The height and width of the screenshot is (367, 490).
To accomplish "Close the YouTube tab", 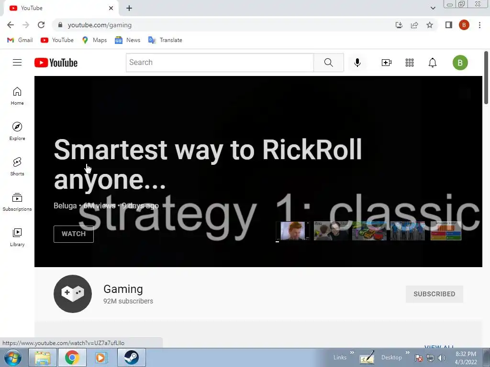I will (111, 8).
